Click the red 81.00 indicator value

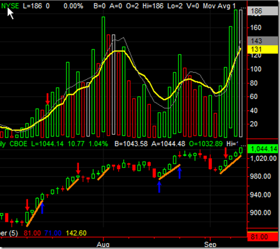[32, 233]
